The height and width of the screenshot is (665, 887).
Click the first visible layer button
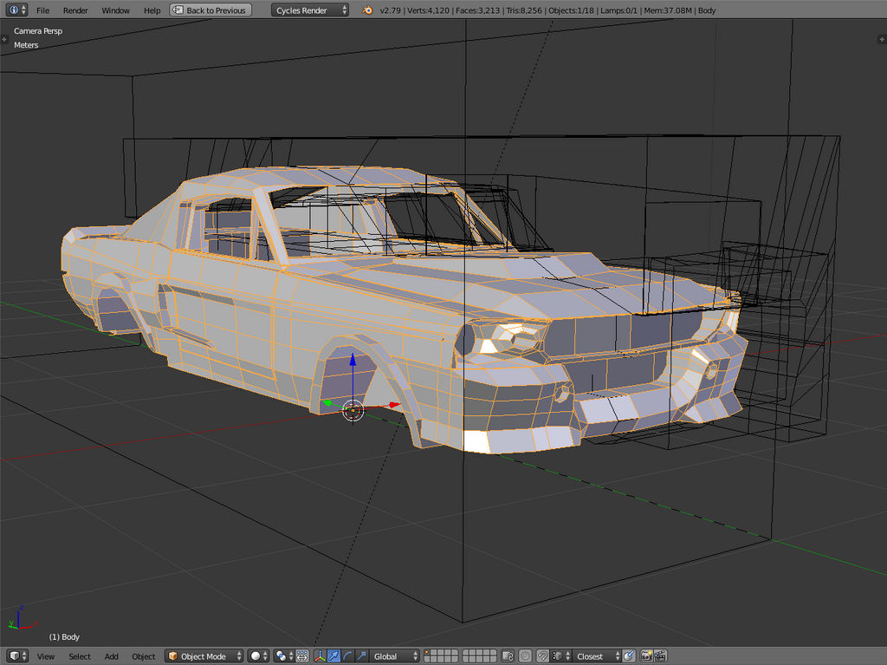[428, 653]
